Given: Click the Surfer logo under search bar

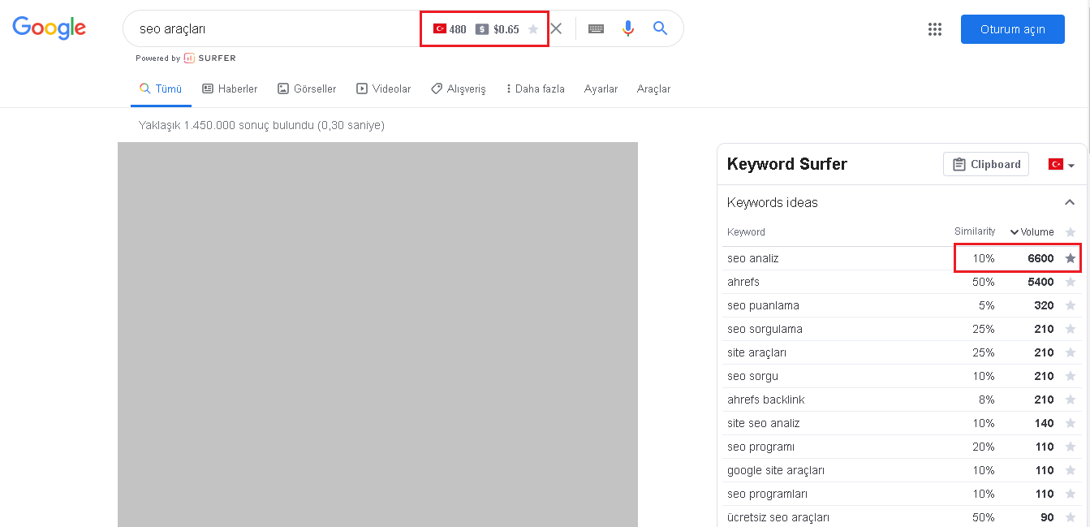Looking at the screenshot, I should tap(209, 58).
